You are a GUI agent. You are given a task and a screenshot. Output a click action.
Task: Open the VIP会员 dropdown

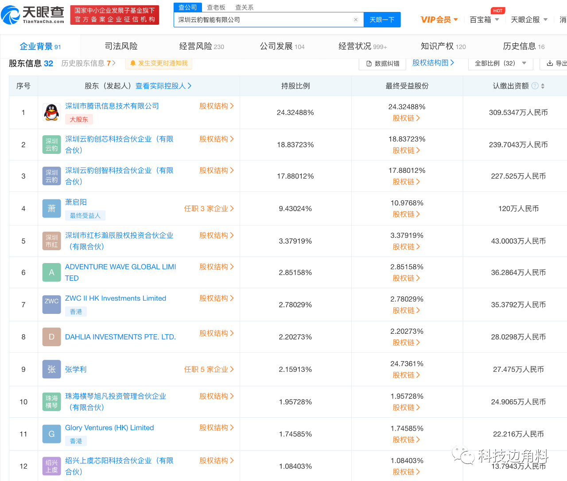click(x=439, y=19)
